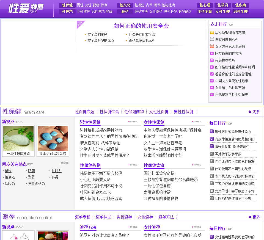The height and width of the screenshot is (240, 264).
Task: Open article 鸳鸯浴可能影响性功能
Action: (x=163, y=155)
